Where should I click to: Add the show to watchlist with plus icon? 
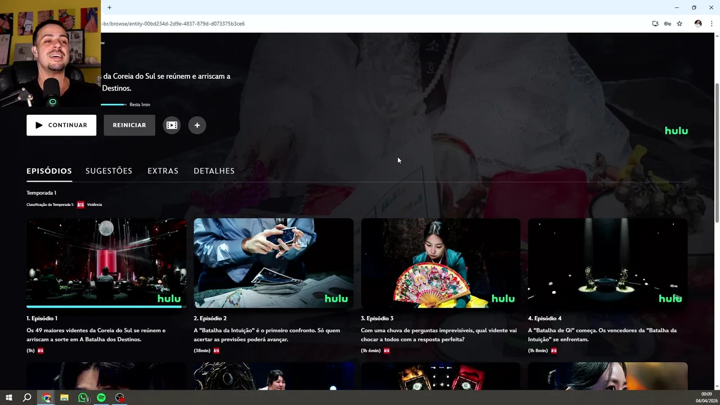tap(197, 125)
